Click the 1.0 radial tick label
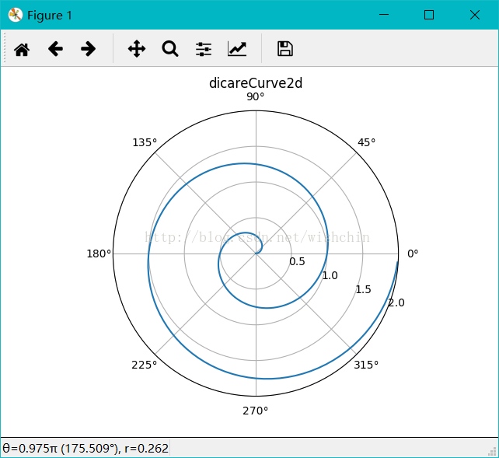Screen dimensions: 499x458 330,275
